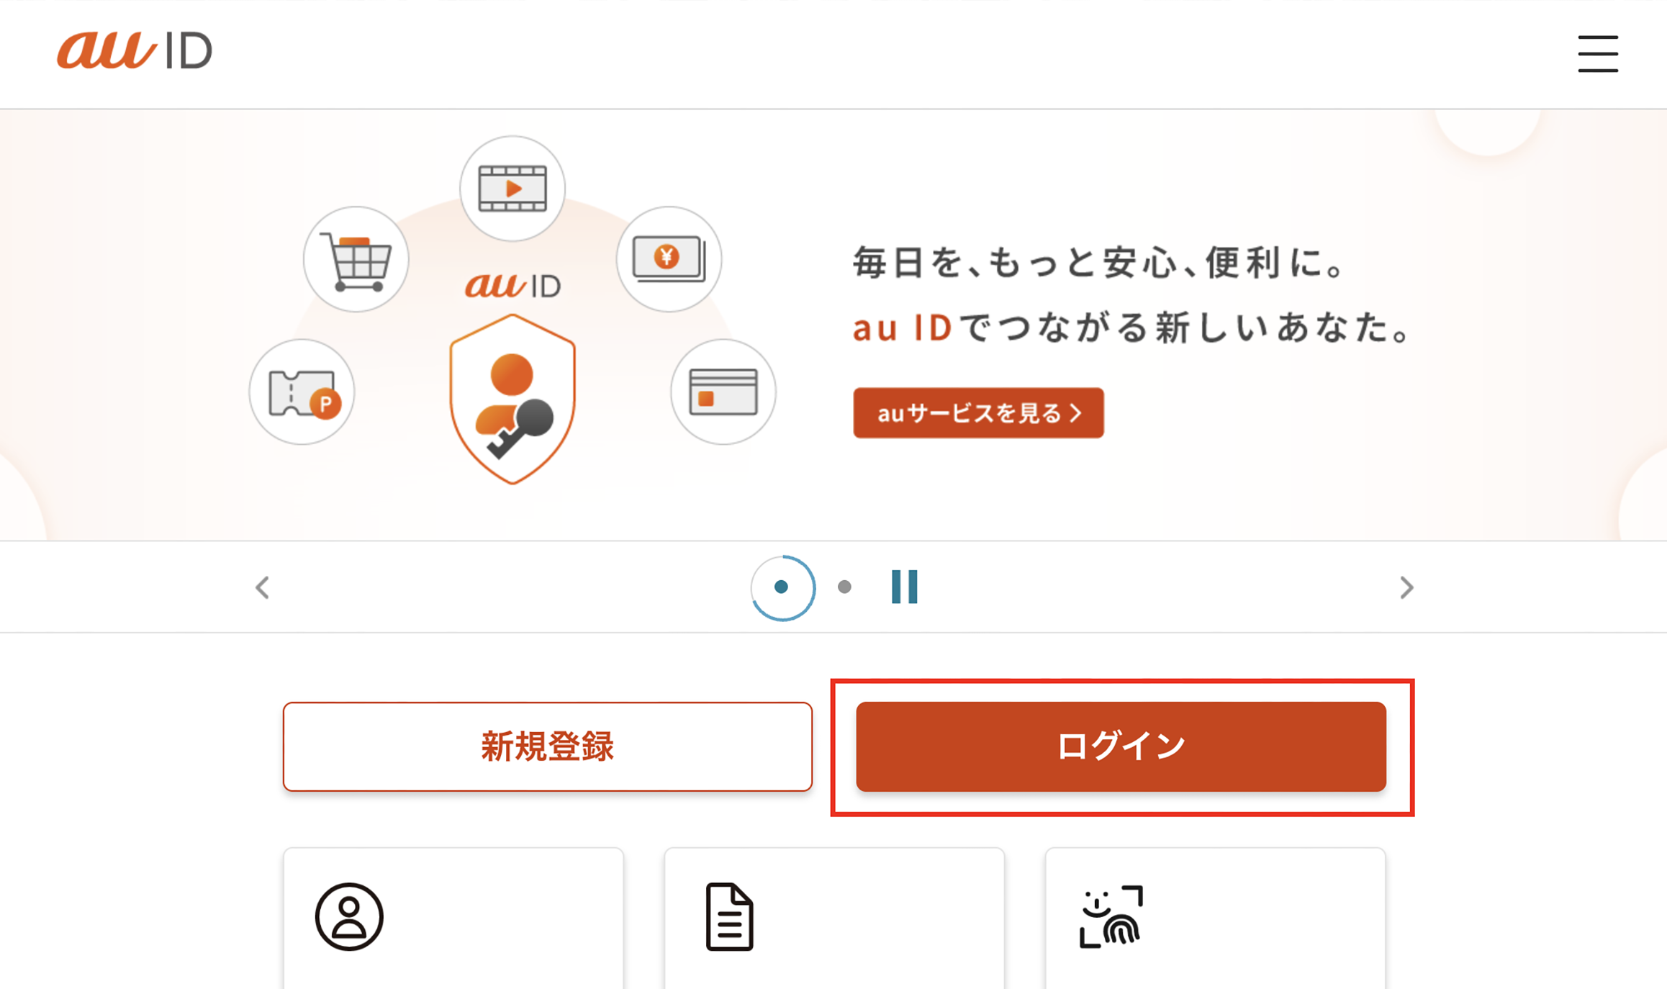Select the shopping cart icon in the banner

(356, 259)
